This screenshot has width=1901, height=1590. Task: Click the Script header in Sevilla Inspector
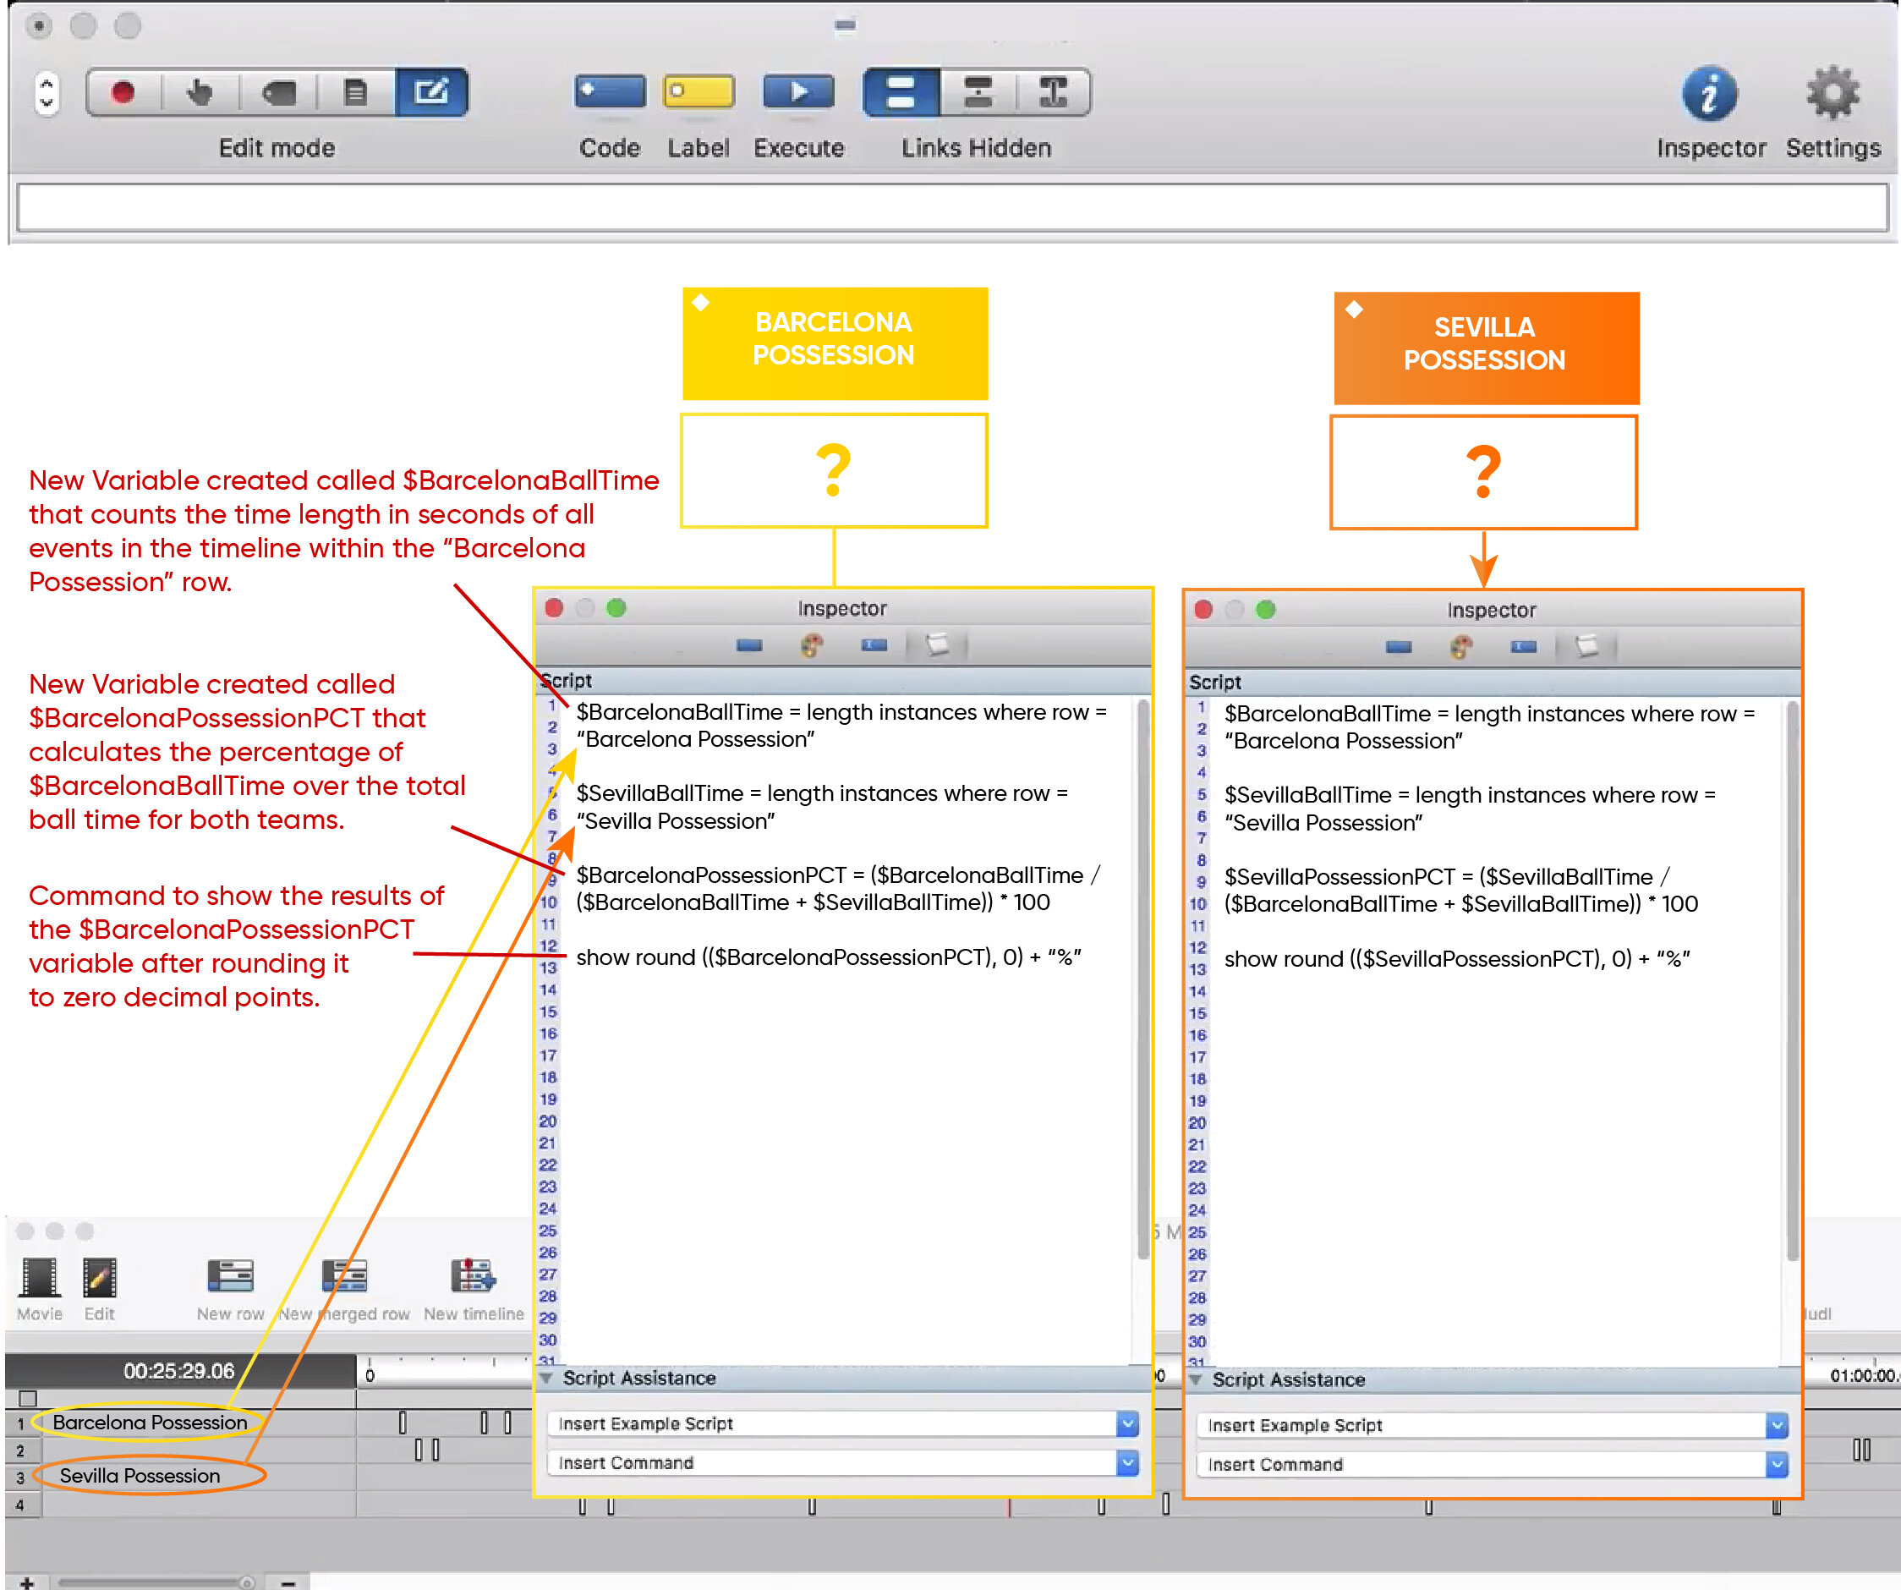pos(1215,682)
